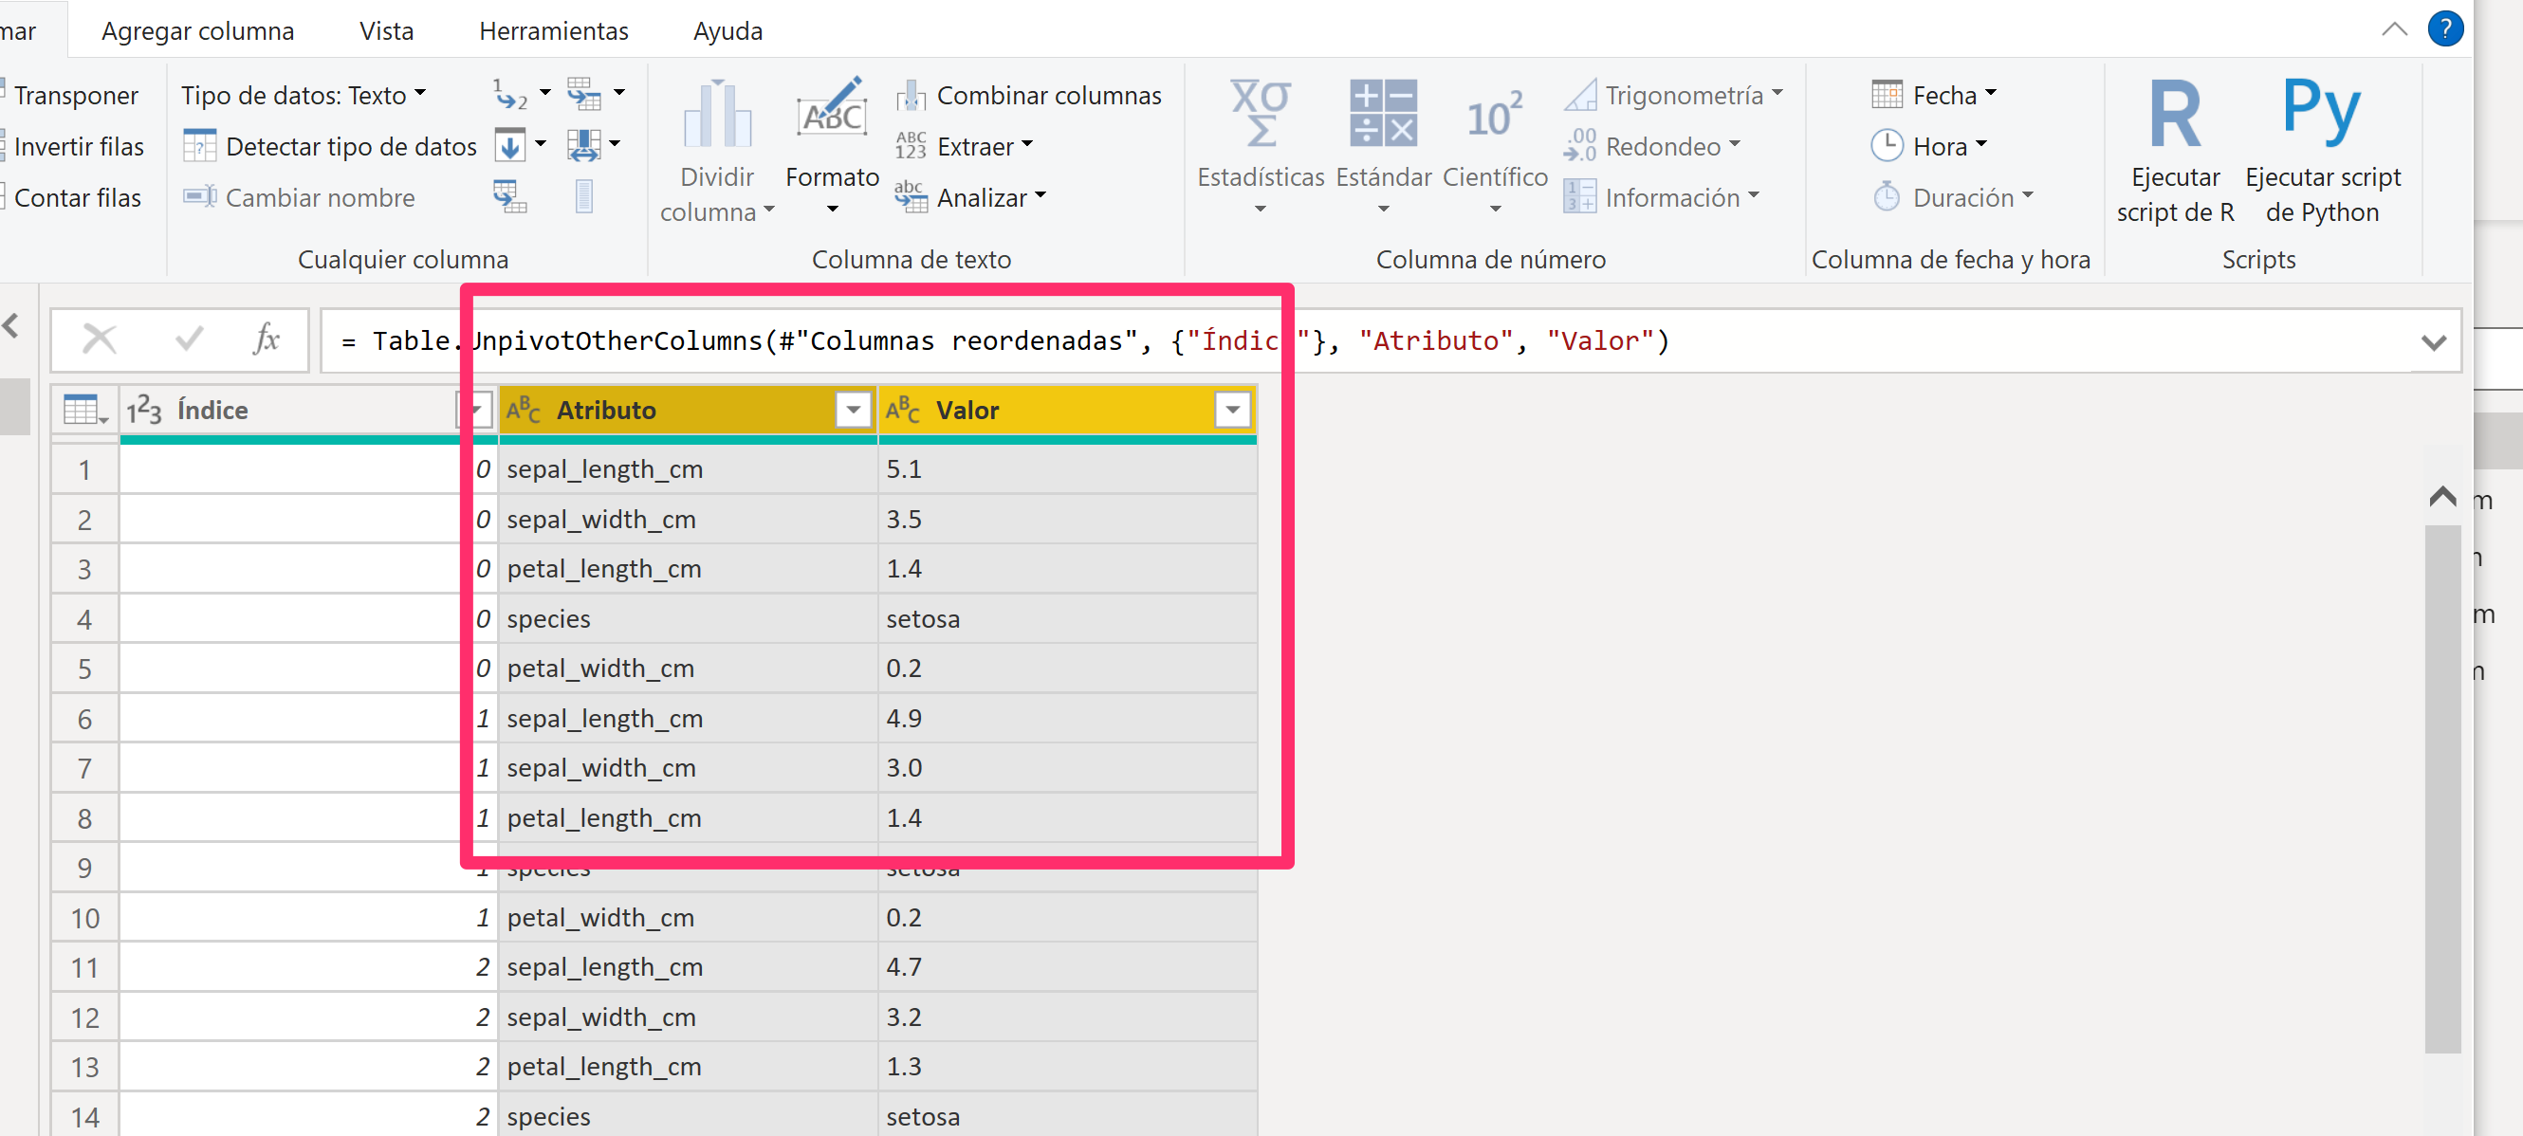Select row number 13
2523x1136 pixels.
click(85, 1067)
